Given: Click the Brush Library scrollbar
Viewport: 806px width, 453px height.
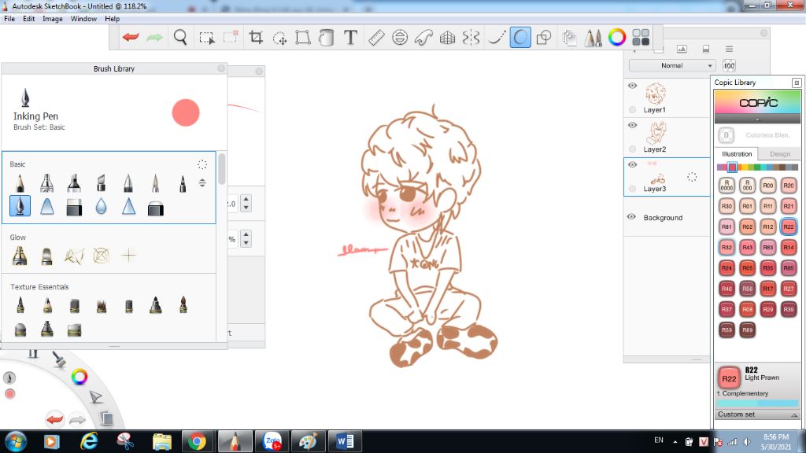Looking at the screenshot, I should (221, 168).
